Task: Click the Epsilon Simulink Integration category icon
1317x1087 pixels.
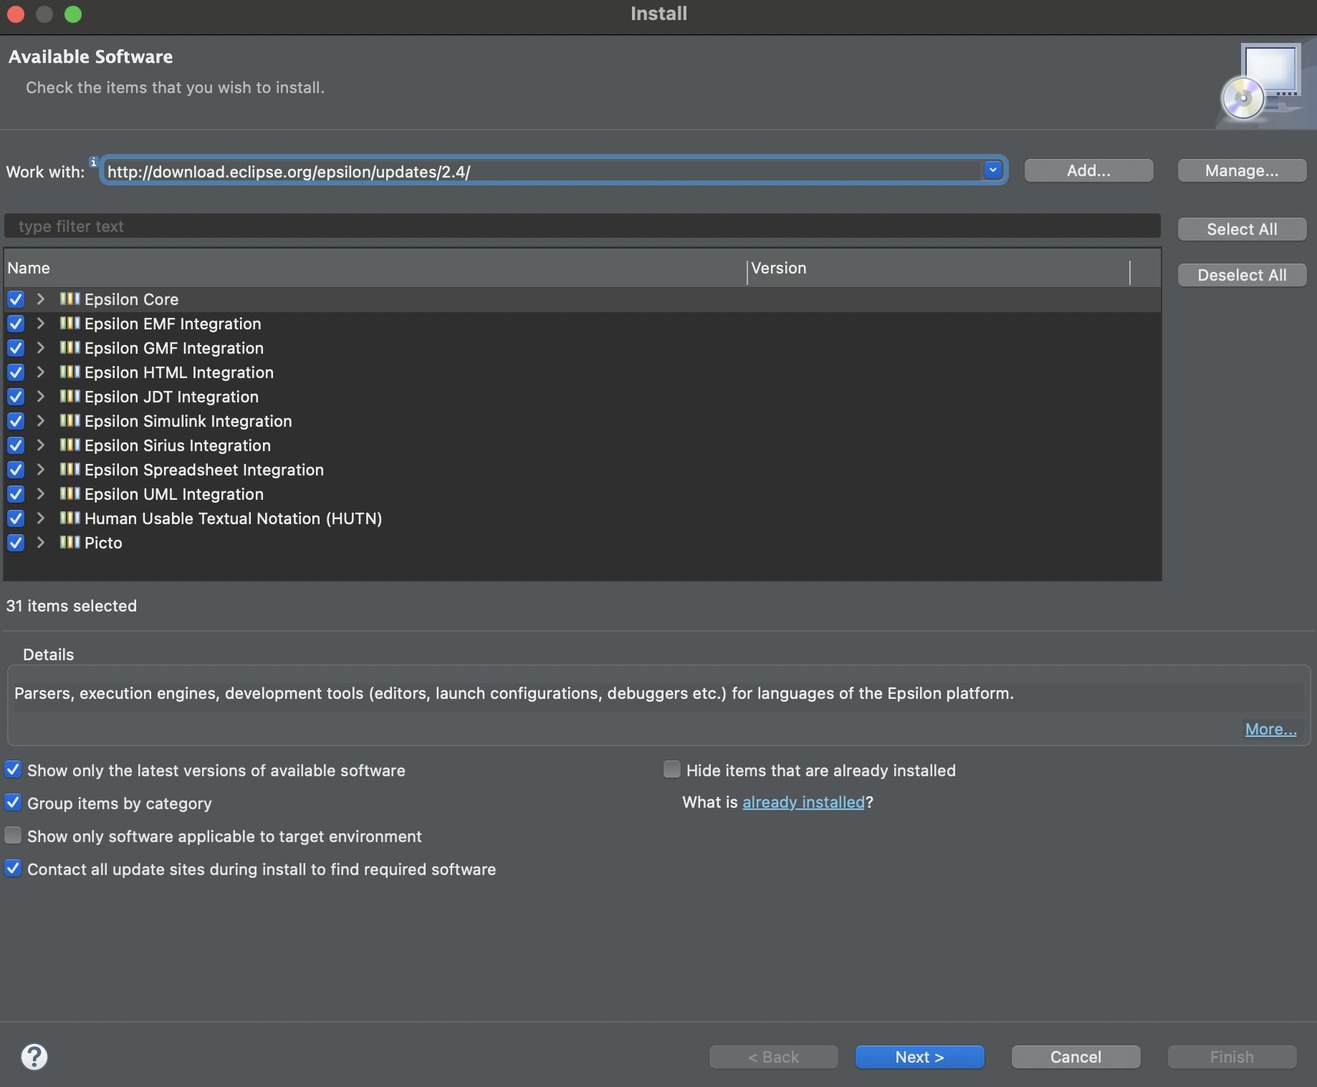Action: tap(70, 420)
